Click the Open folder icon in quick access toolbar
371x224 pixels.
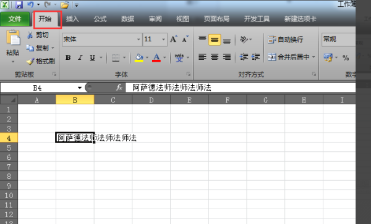[x=64, y=5]
